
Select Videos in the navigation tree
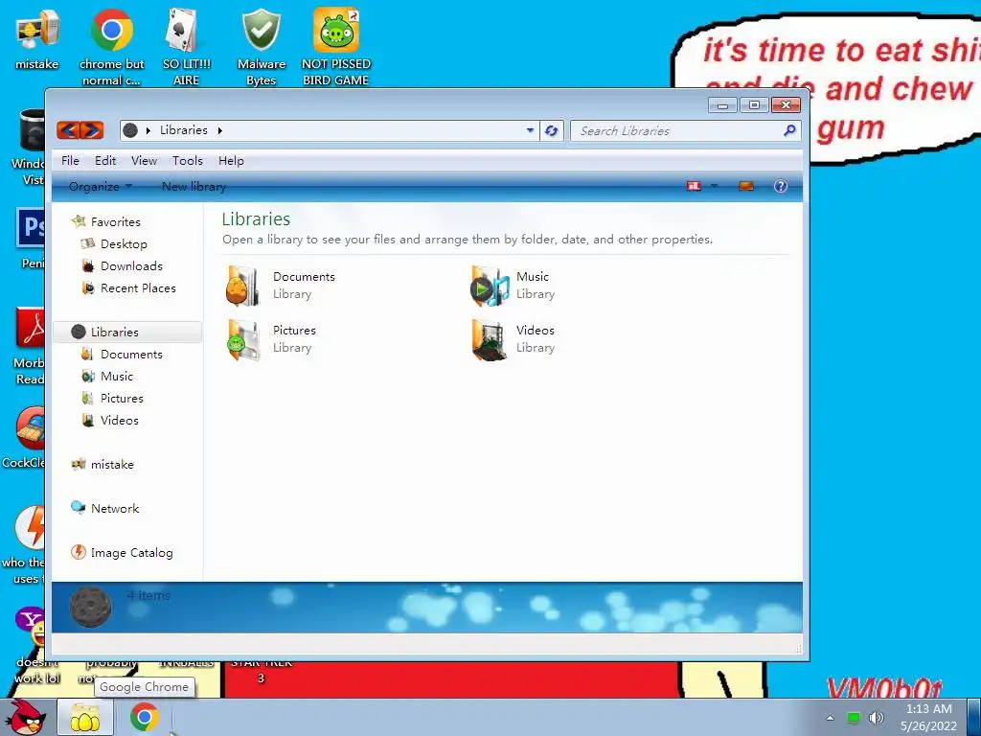point(110,420)
